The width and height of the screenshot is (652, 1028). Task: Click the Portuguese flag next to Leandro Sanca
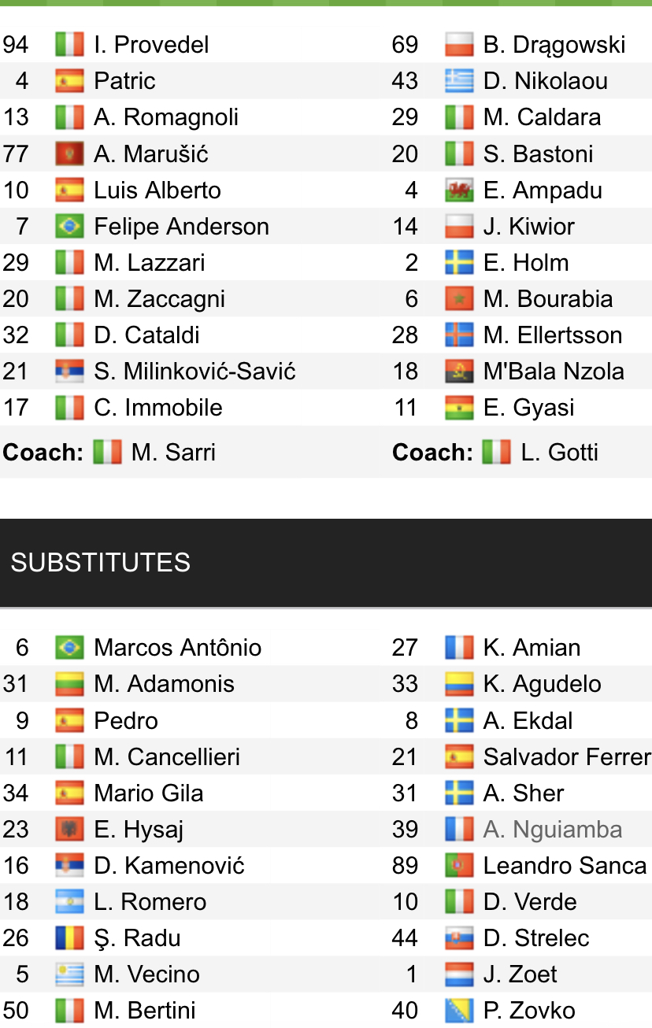(459, 866)
